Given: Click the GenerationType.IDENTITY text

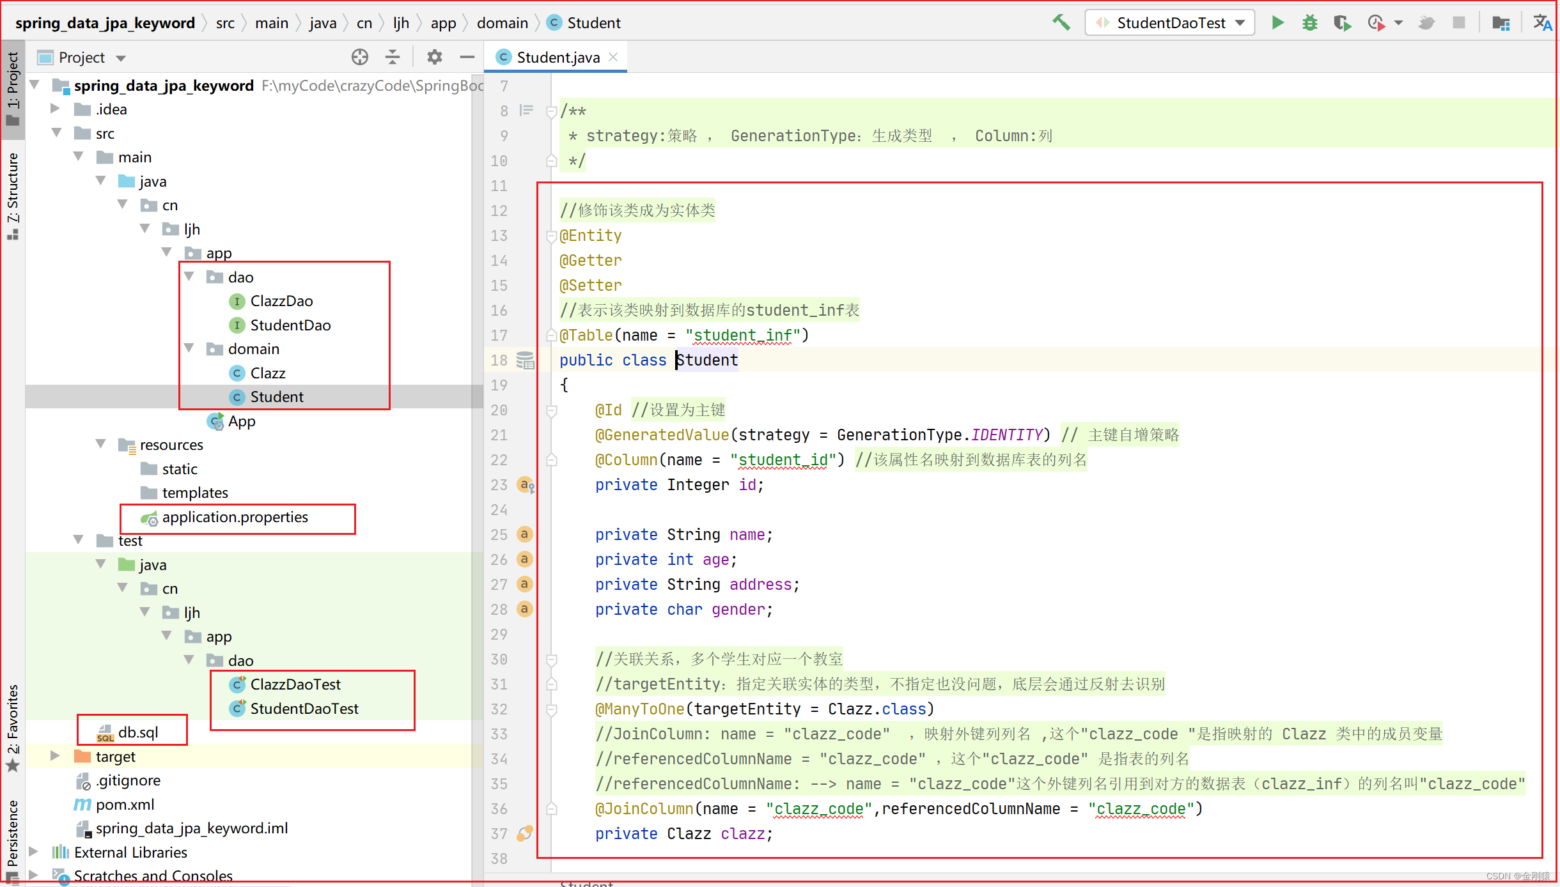Looking at the screenshot, I should coord(939,435).
